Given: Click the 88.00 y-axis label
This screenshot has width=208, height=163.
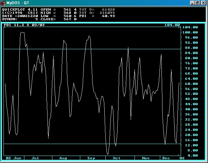Looking at the screenshot, I should point(191,48).
